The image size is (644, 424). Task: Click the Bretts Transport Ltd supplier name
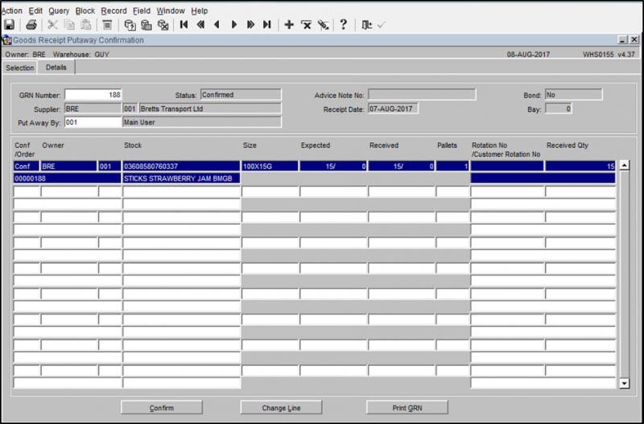(x=210, y=109)
